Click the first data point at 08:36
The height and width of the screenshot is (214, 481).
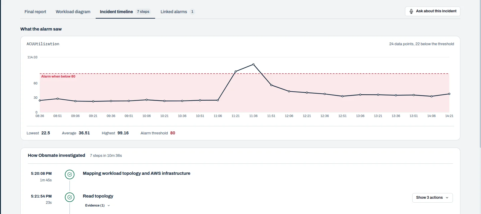pos(40,101)
